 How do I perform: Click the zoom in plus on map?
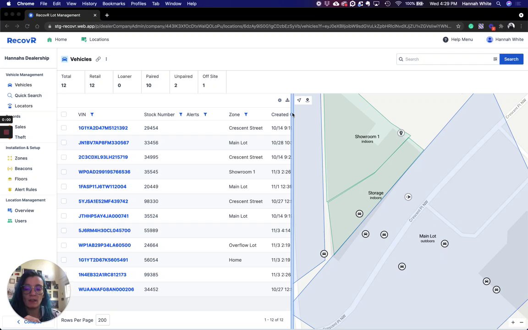(x=513, y=322)
